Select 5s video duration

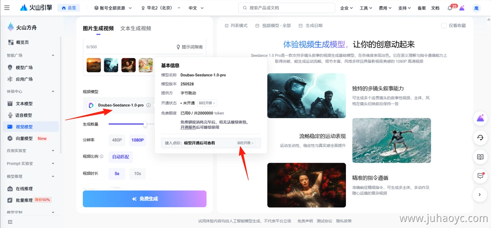(117, 173)
